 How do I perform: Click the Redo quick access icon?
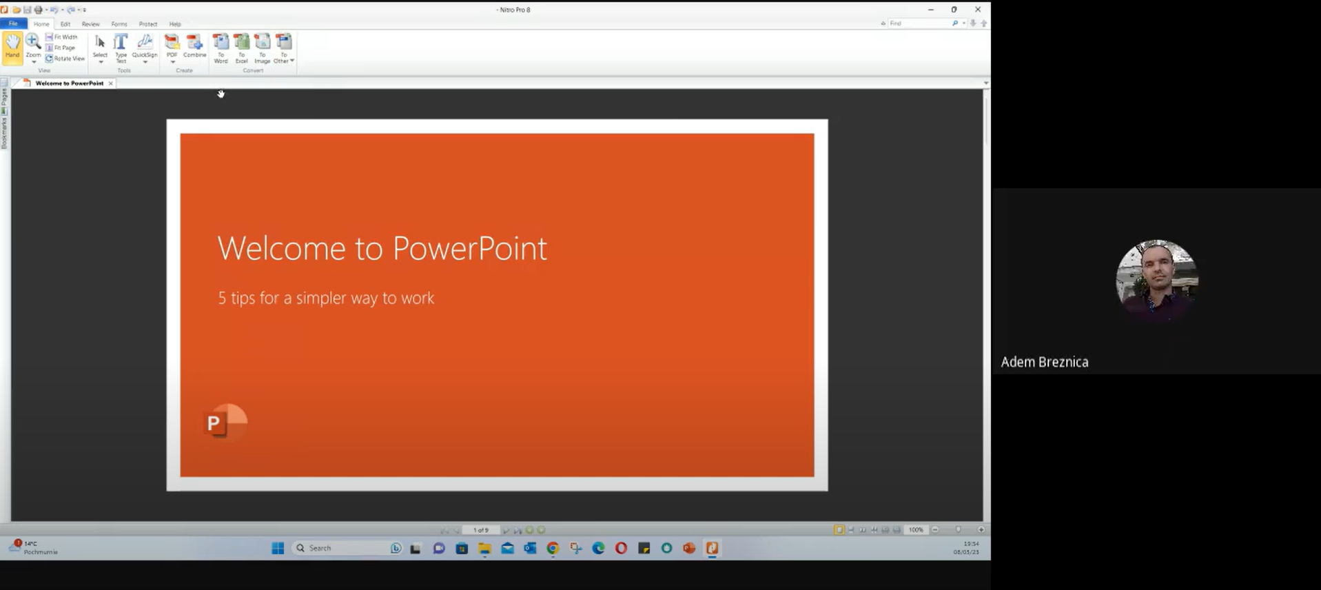[70, 10]
